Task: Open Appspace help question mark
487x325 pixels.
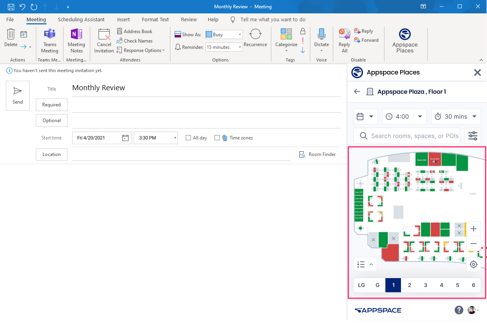Action: click(459, 310)
